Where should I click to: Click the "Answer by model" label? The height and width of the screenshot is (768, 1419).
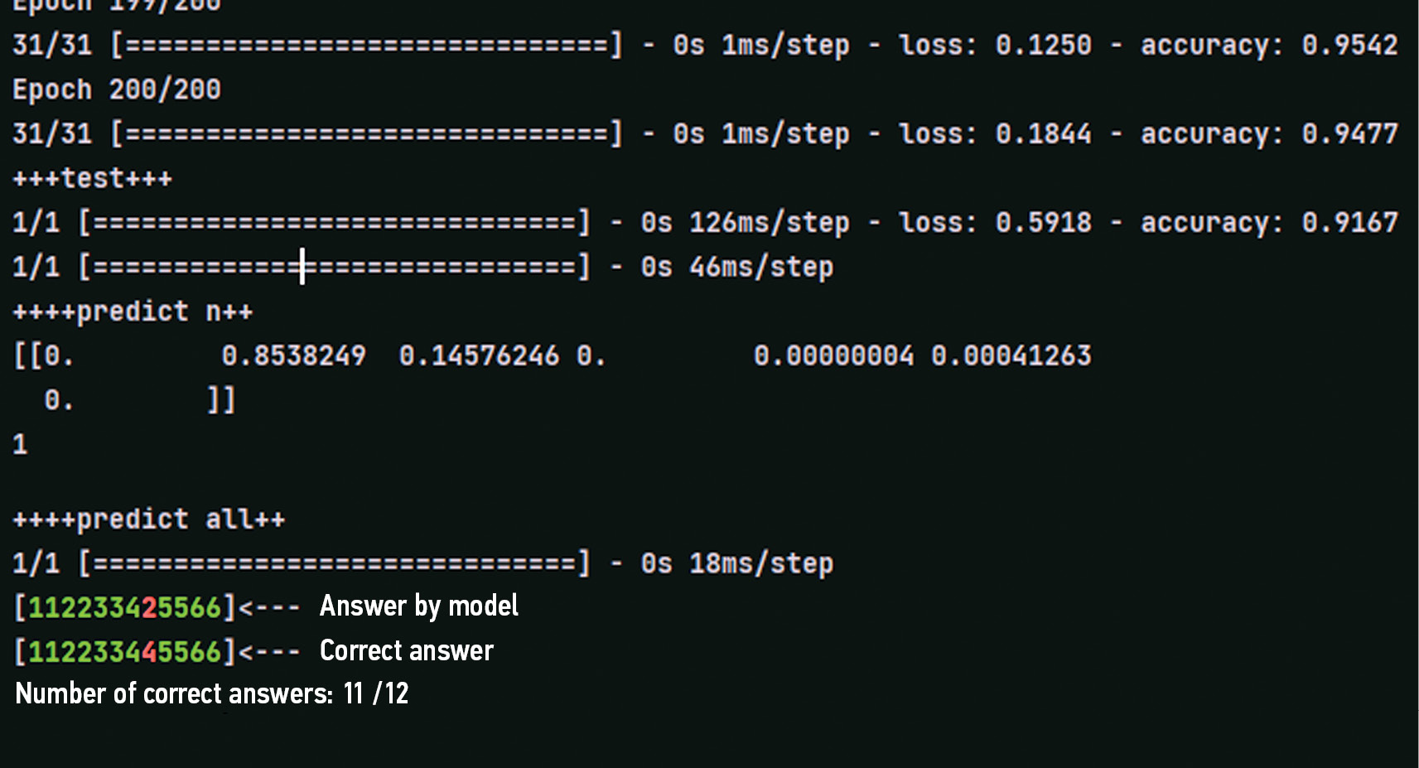point(419,606)
